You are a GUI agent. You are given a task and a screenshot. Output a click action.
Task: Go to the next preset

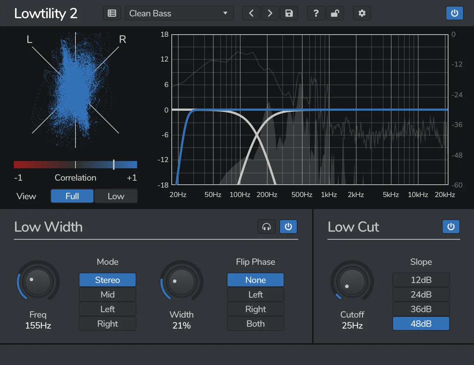pyautogui.click(x=270, y=13)
